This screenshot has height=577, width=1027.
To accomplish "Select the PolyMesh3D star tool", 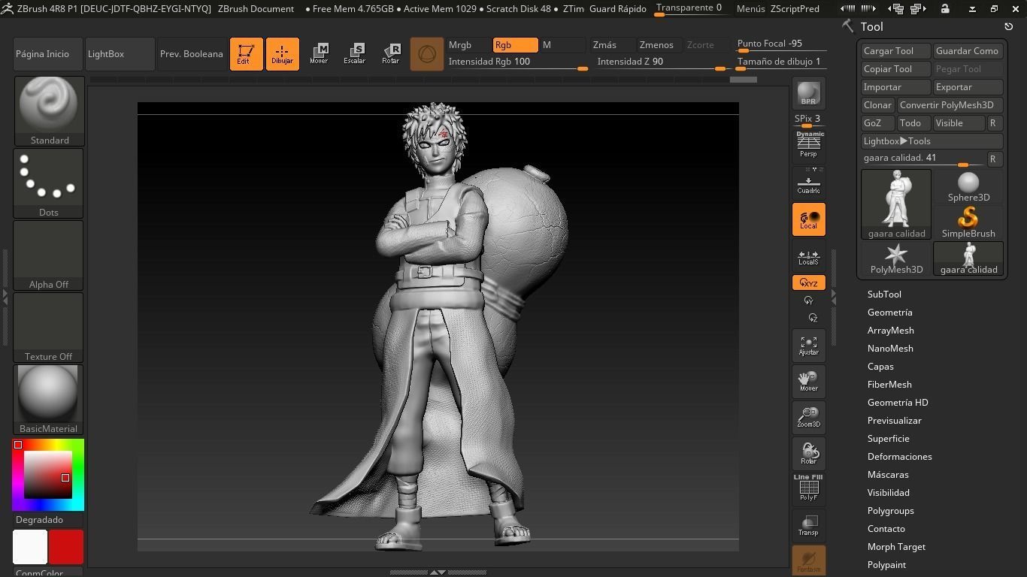I will click(x=896, y=258).
